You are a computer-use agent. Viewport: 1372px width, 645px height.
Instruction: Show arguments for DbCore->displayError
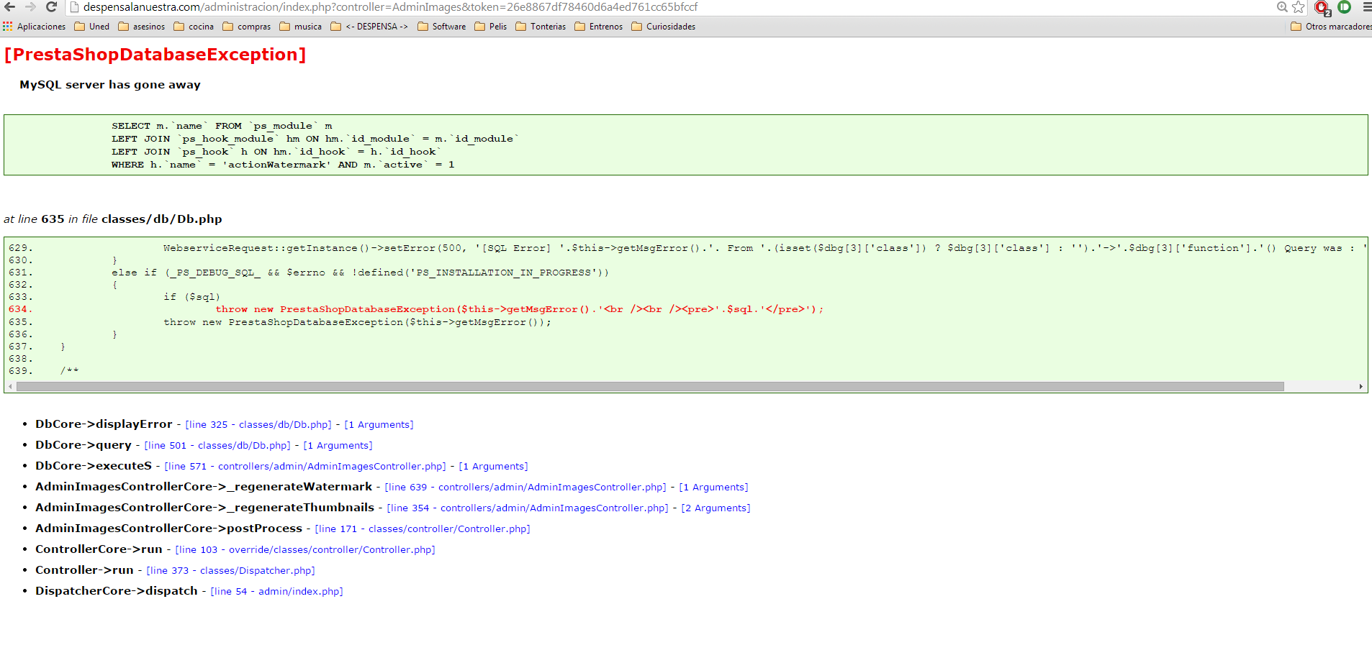coord(379,425)
